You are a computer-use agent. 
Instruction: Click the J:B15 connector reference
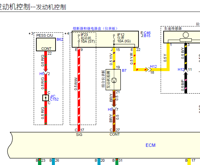pyautogui.click(x=146, y=36)
